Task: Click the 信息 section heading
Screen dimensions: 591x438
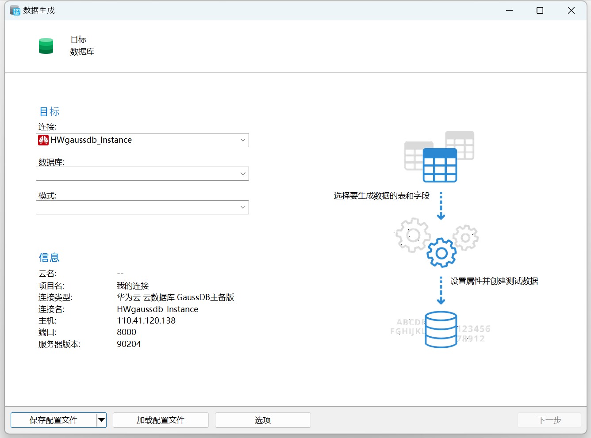Action: [x=49, y=257]
